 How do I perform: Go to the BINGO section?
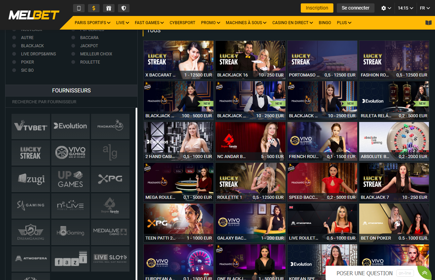click(325, 23)
